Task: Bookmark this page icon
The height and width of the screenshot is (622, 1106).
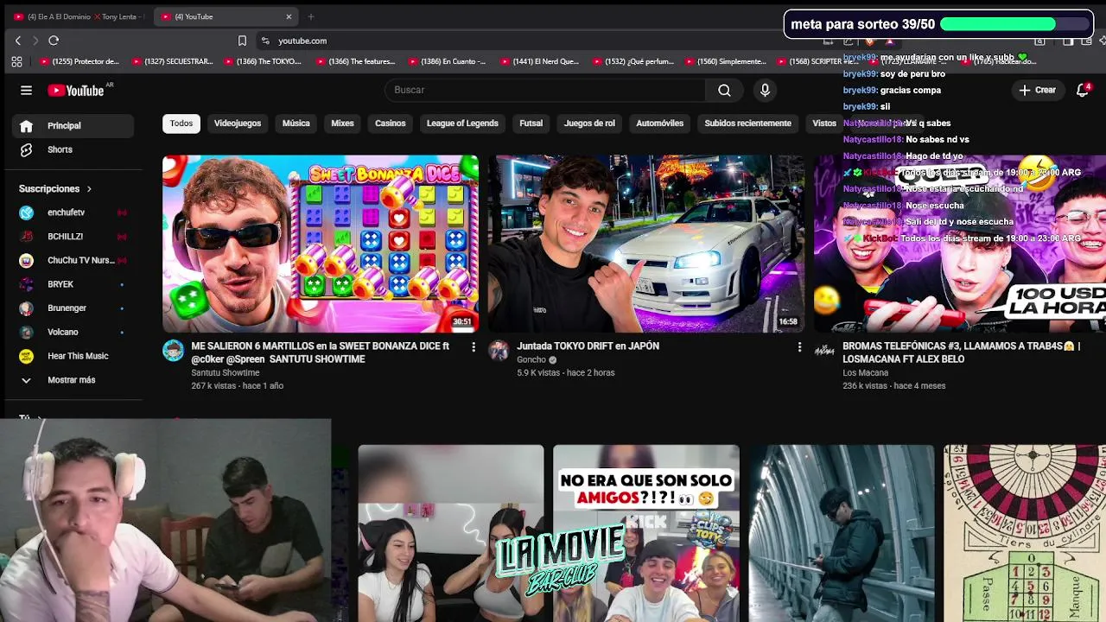Action: [242, 41]
